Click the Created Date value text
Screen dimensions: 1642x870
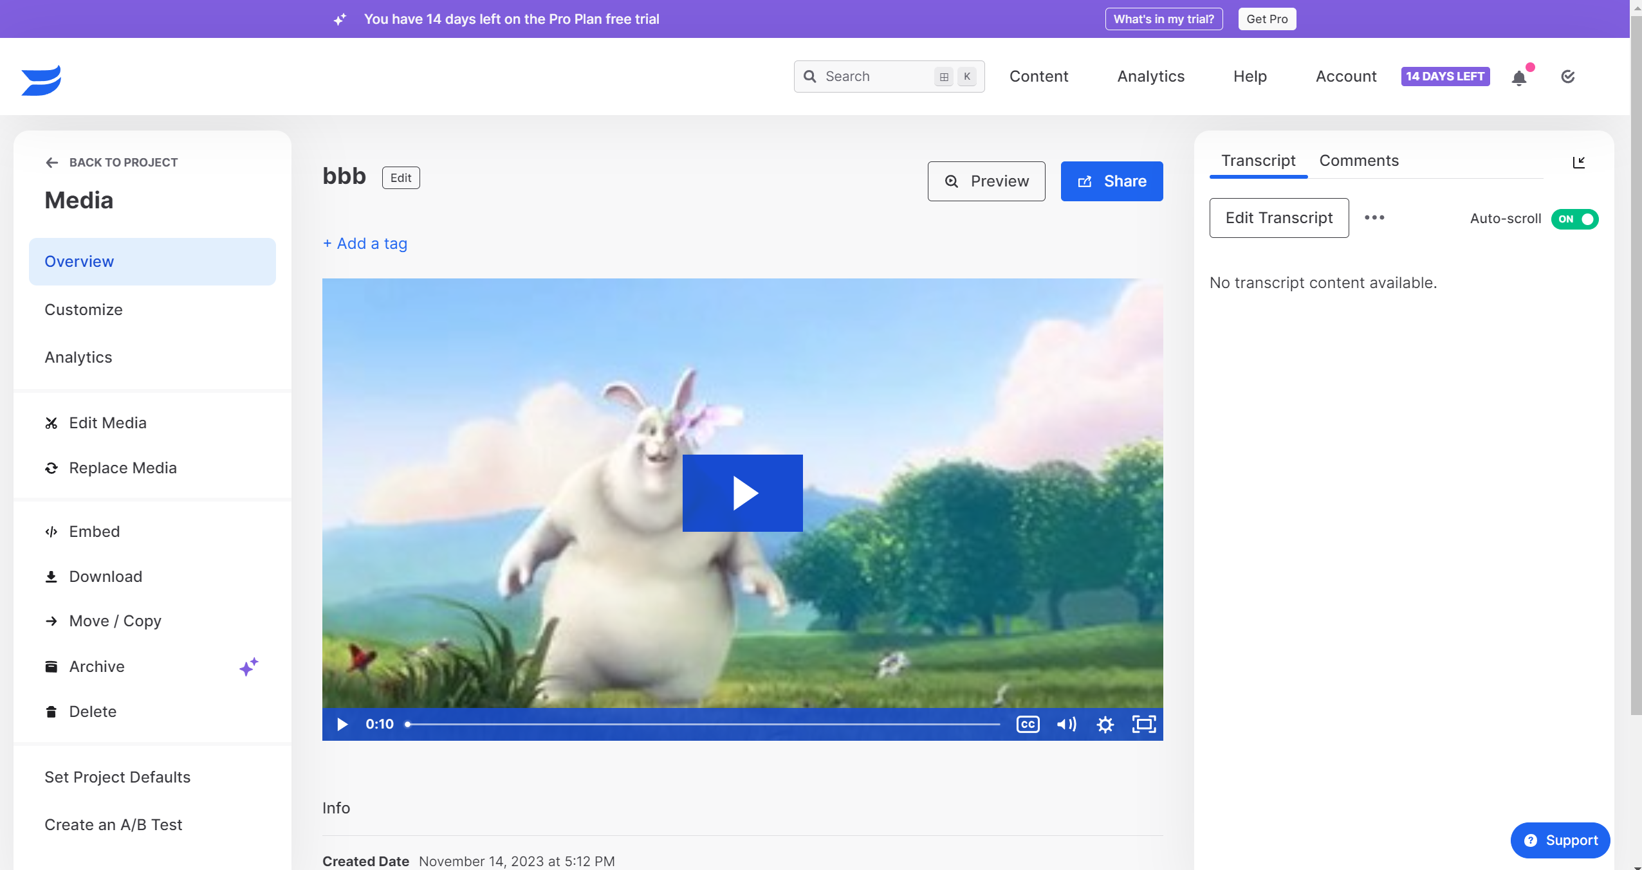[x=517, y=862]
